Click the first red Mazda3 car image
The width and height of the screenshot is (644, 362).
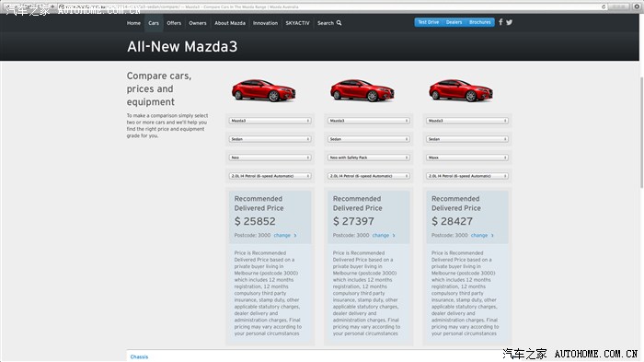coord(264,90)
